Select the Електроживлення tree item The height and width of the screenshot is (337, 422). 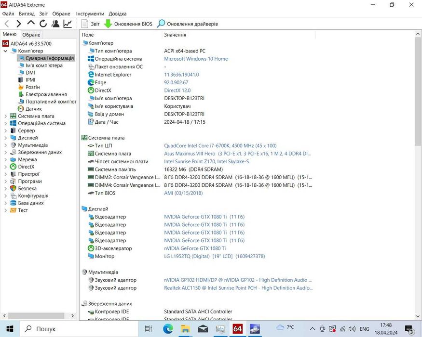43,94
